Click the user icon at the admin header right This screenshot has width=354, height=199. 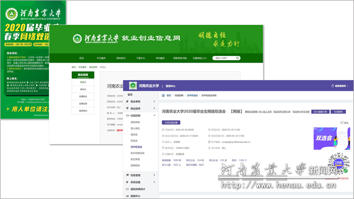333,86
